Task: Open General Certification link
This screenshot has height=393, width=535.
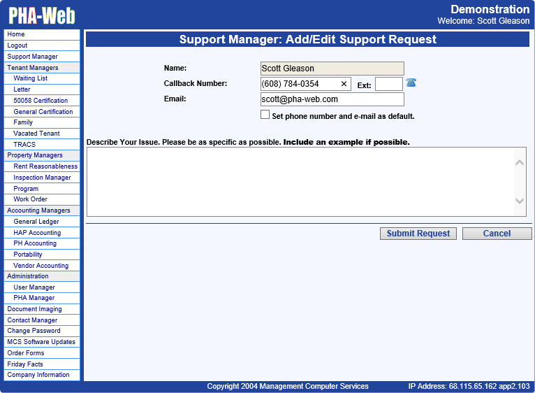Action: [42, 111]
